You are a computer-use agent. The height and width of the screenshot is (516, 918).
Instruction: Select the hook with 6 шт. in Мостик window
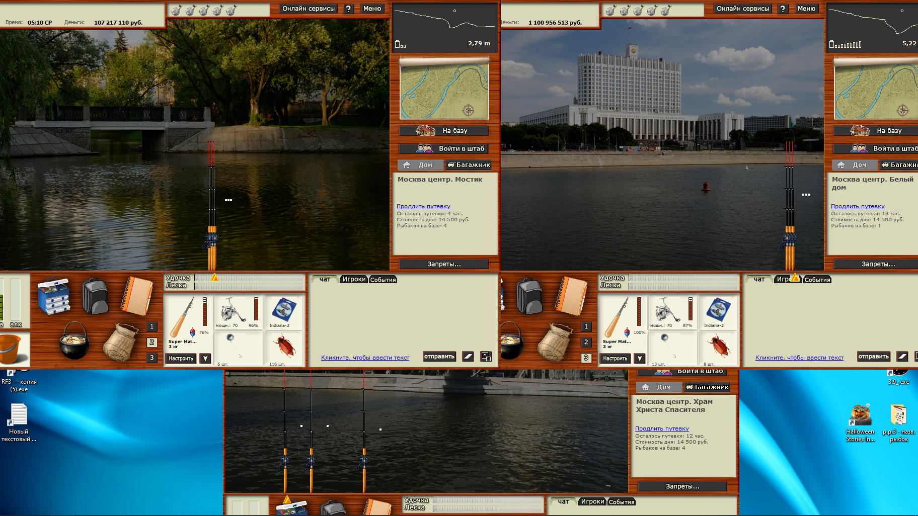pos(238,349)
